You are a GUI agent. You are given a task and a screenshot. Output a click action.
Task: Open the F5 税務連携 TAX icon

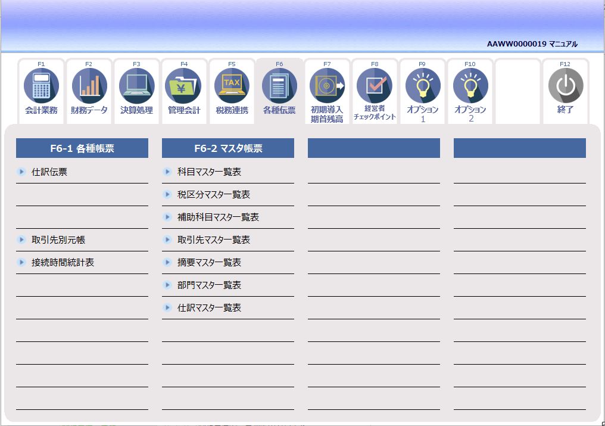pyautogui.click(x=232, y=86)
